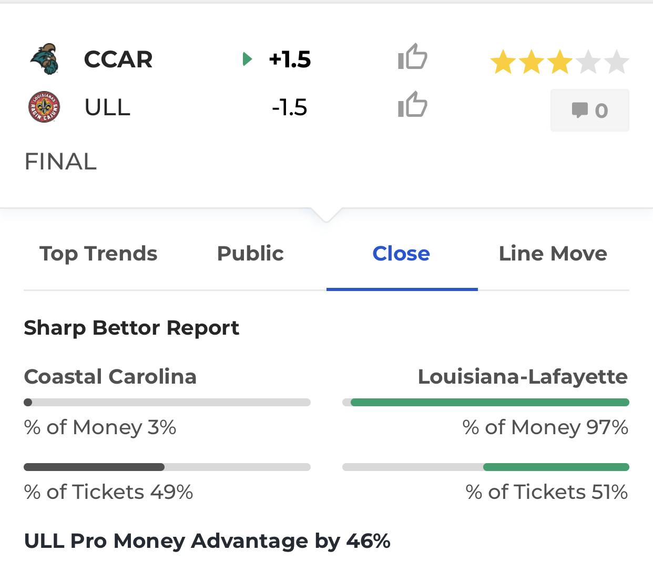Image resolution: width=653 pixels, height=561 pixels.
Task: Click the third gold rating star
Action: (x=559, y=62)
